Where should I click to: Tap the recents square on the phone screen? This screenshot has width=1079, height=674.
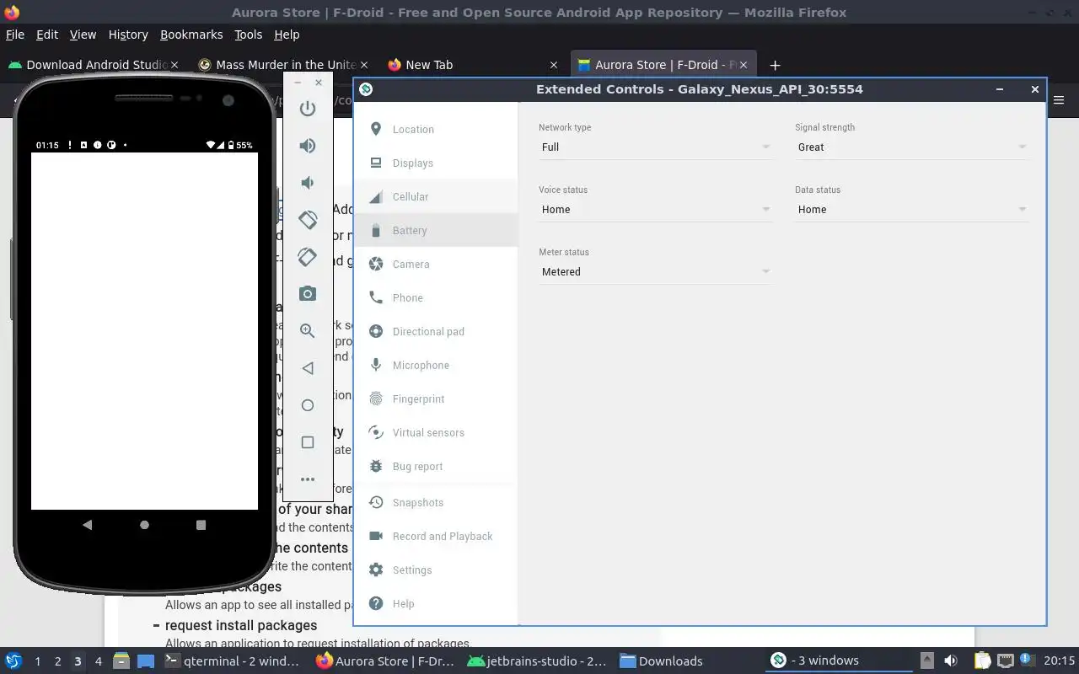201,525
